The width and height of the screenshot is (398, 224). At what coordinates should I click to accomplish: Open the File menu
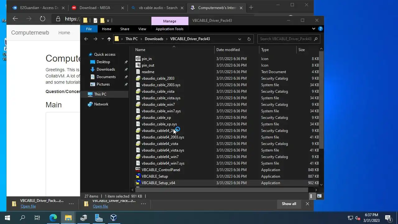(x=89, y=29)
